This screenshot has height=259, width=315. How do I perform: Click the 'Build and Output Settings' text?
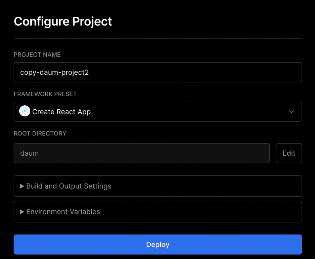pyautogui.click(x=69, y=186)
